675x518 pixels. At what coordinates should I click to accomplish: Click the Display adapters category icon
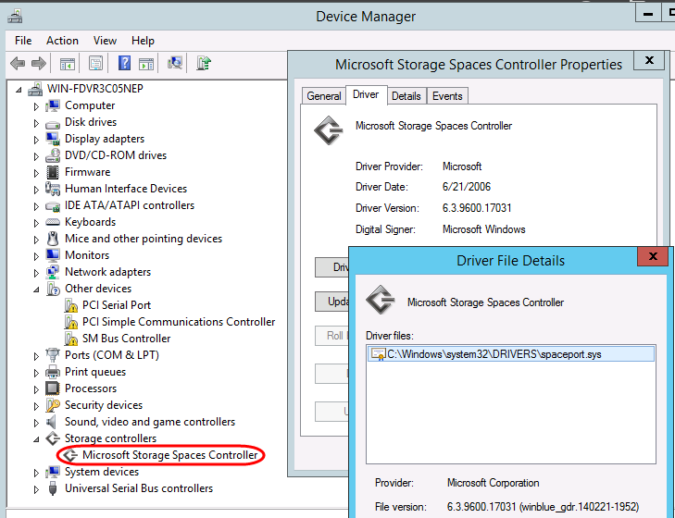coord(53,139)
